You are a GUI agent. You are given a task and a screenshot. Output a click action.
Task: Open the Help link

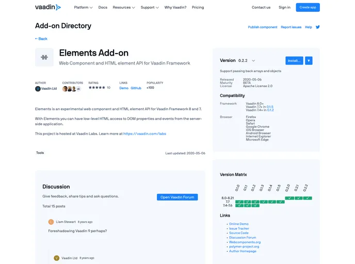(309, 27)
